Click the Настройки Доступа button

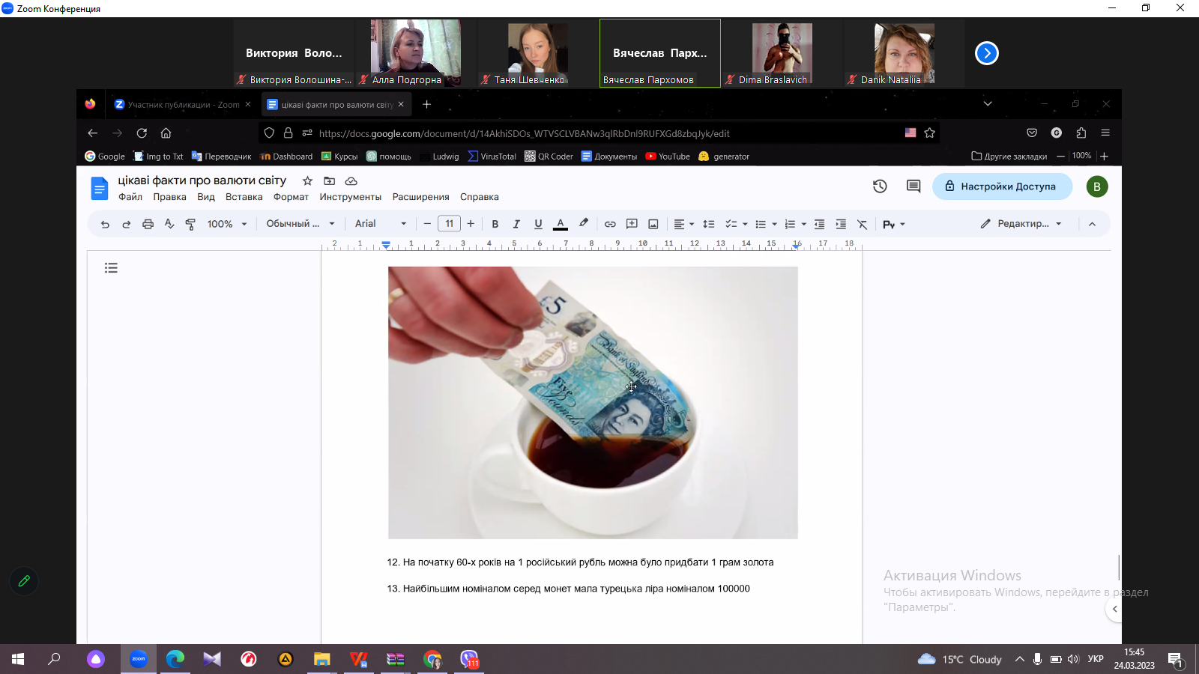pyautogui.click(x=1001, y=186)
